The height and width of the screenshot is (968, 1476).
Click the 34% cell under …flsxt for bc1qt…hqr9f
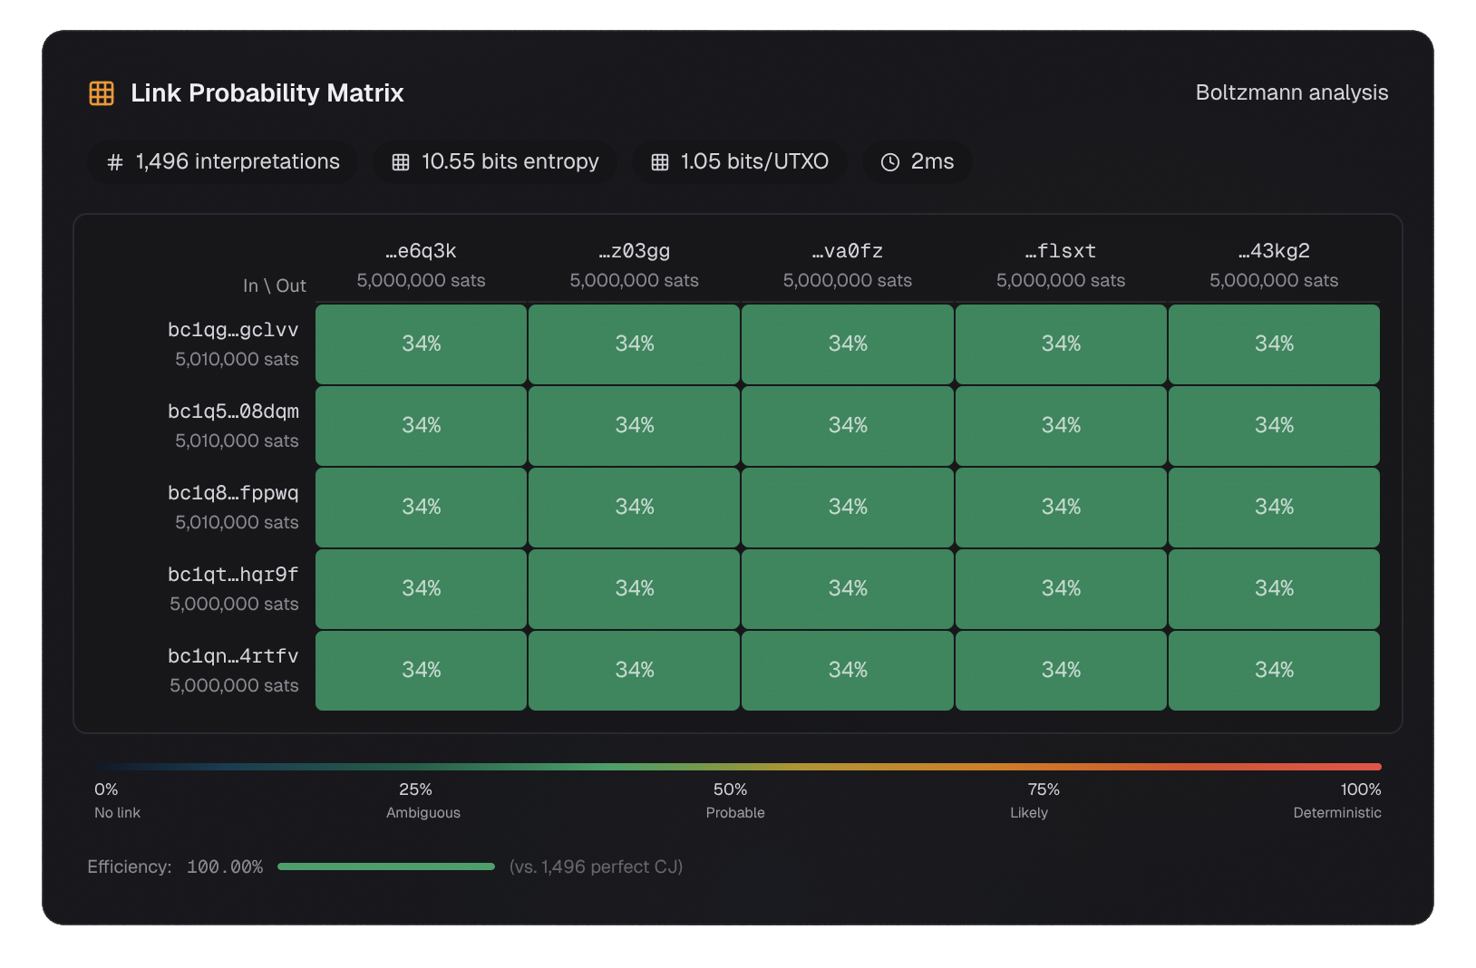tap(1061, 588)
